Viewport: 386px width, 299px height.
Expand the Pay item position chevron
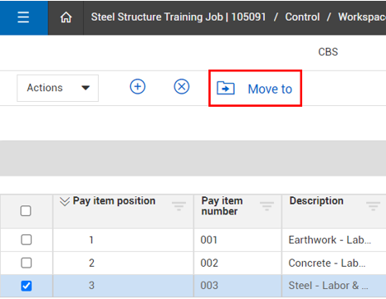click(x=65, y=201)
